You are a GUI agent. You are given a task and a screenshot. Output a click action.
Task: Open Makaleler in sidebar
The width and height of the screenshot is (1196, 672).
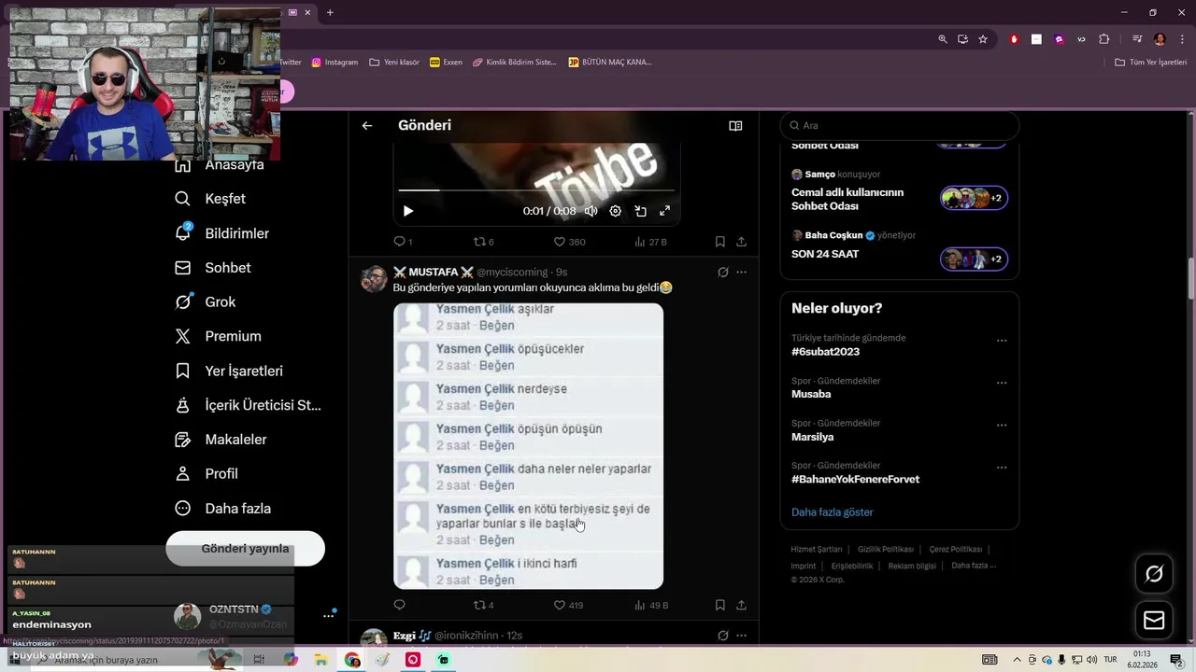[221, 440]
